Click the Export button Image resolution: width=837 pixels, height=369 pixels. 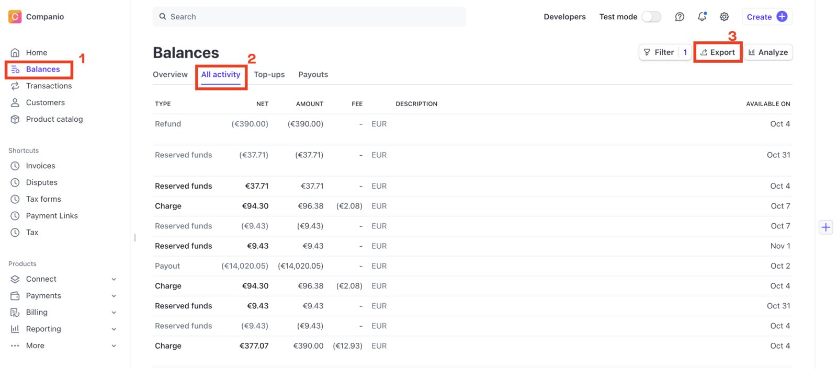[x=718, y=52]
